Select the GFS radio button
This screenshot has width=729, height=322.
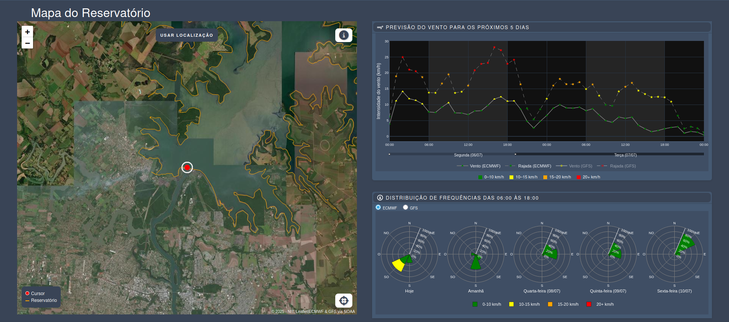click(x=406, y=207)
